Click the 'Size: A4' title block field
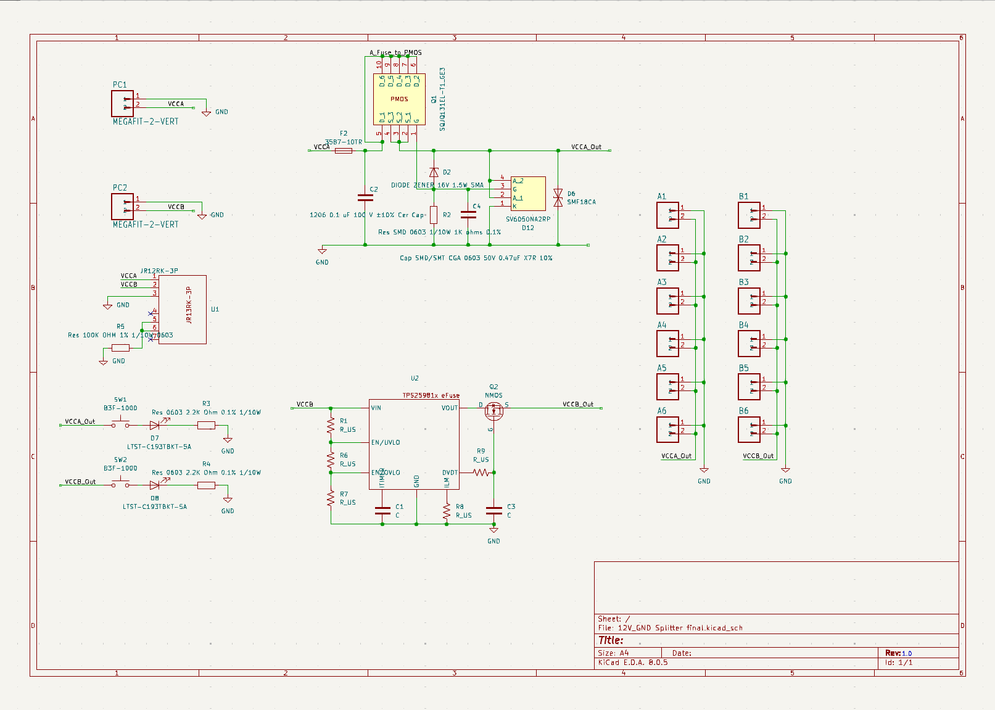This screenshot has width=995, height=710. click(x=613, y=653)
